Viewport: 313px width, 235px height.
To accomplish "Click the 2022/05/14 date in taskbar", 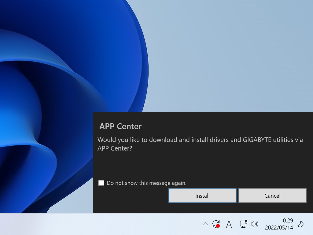I will [x=279, y=228].
